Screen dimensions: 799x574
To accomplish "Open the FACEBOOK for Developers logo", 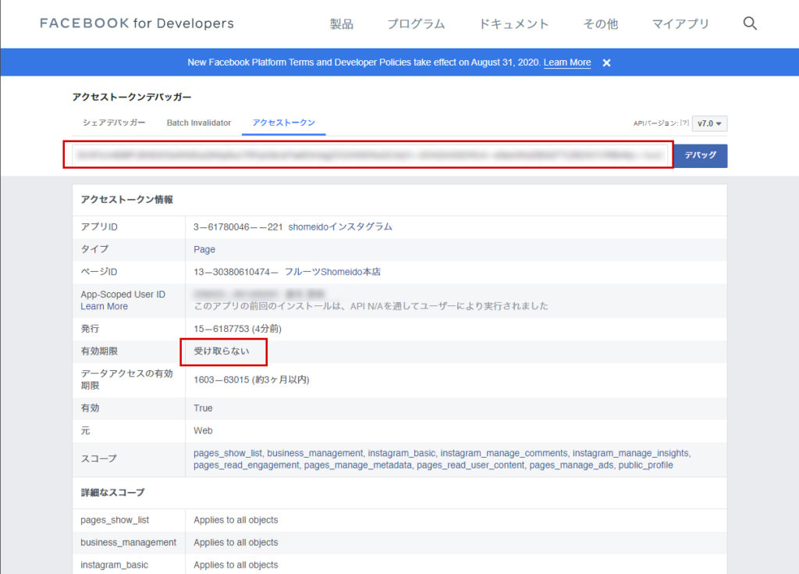I will 137,23.
